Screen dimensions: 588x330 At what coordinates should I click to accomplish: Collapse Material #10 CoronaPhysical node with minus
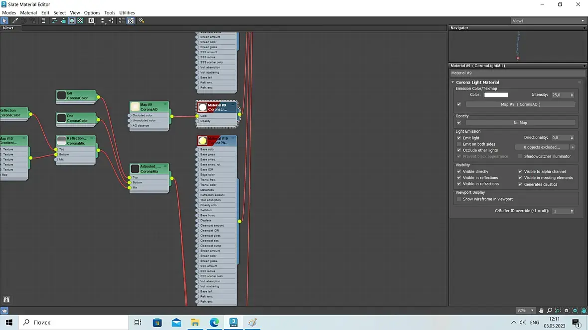pos(233,138)
